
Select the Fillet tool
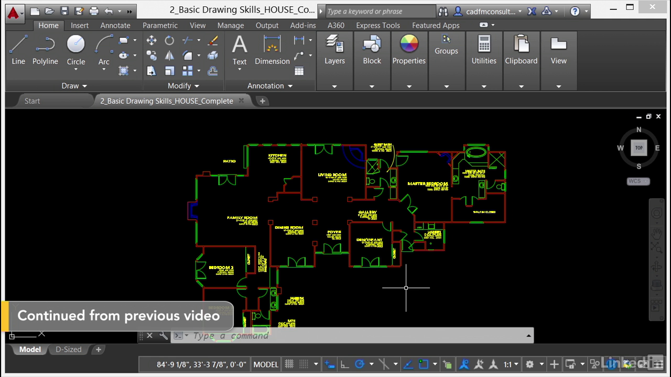click(x=187, y=56)
